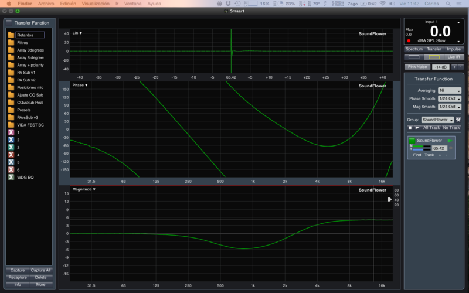Click the green SoundFlower play arrow
Viewport: 469px width, 293px height.
point(450,141)
